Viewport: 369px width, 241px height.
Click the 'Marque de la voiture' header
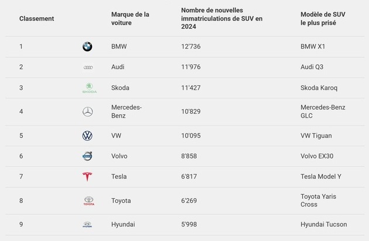pos(130,19)
